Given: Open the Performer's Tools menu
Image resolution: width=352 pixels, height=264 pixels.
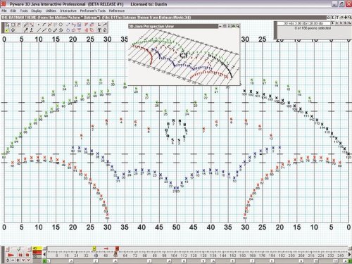Looking at the screenshot, I should coord(93,11).
